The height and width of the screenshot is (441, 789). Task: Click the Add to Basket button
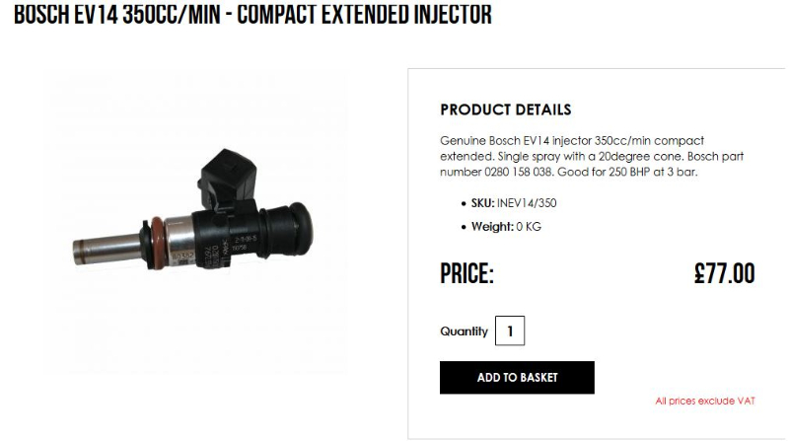[x=517, y=377]
